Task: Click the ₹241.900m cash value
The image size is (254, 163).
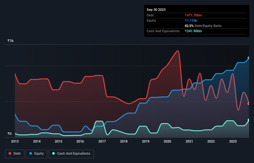Action: (x=193, y=31)
